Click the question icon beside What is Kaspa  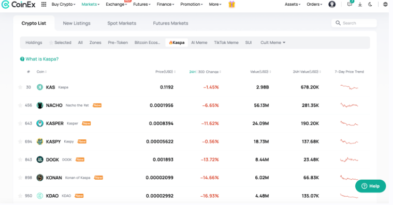coord(22,59)
